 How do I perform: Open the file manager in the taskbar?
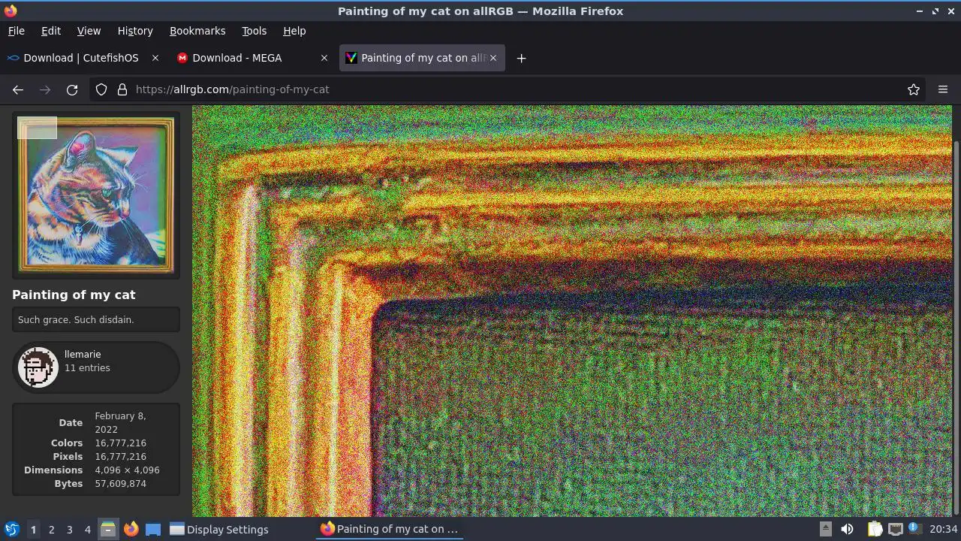(108, 529)
